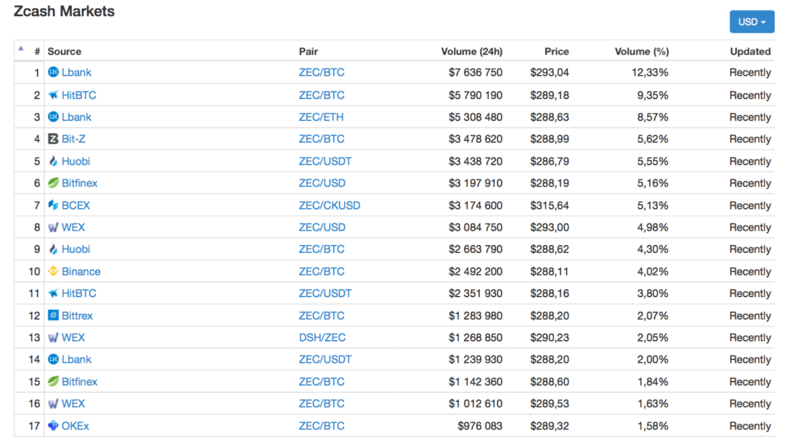Image resolution: width=793 pixels, height=437 pixels.
Task: Sort by Price column header
Action: pyautogui.click(x=557, y=52)
